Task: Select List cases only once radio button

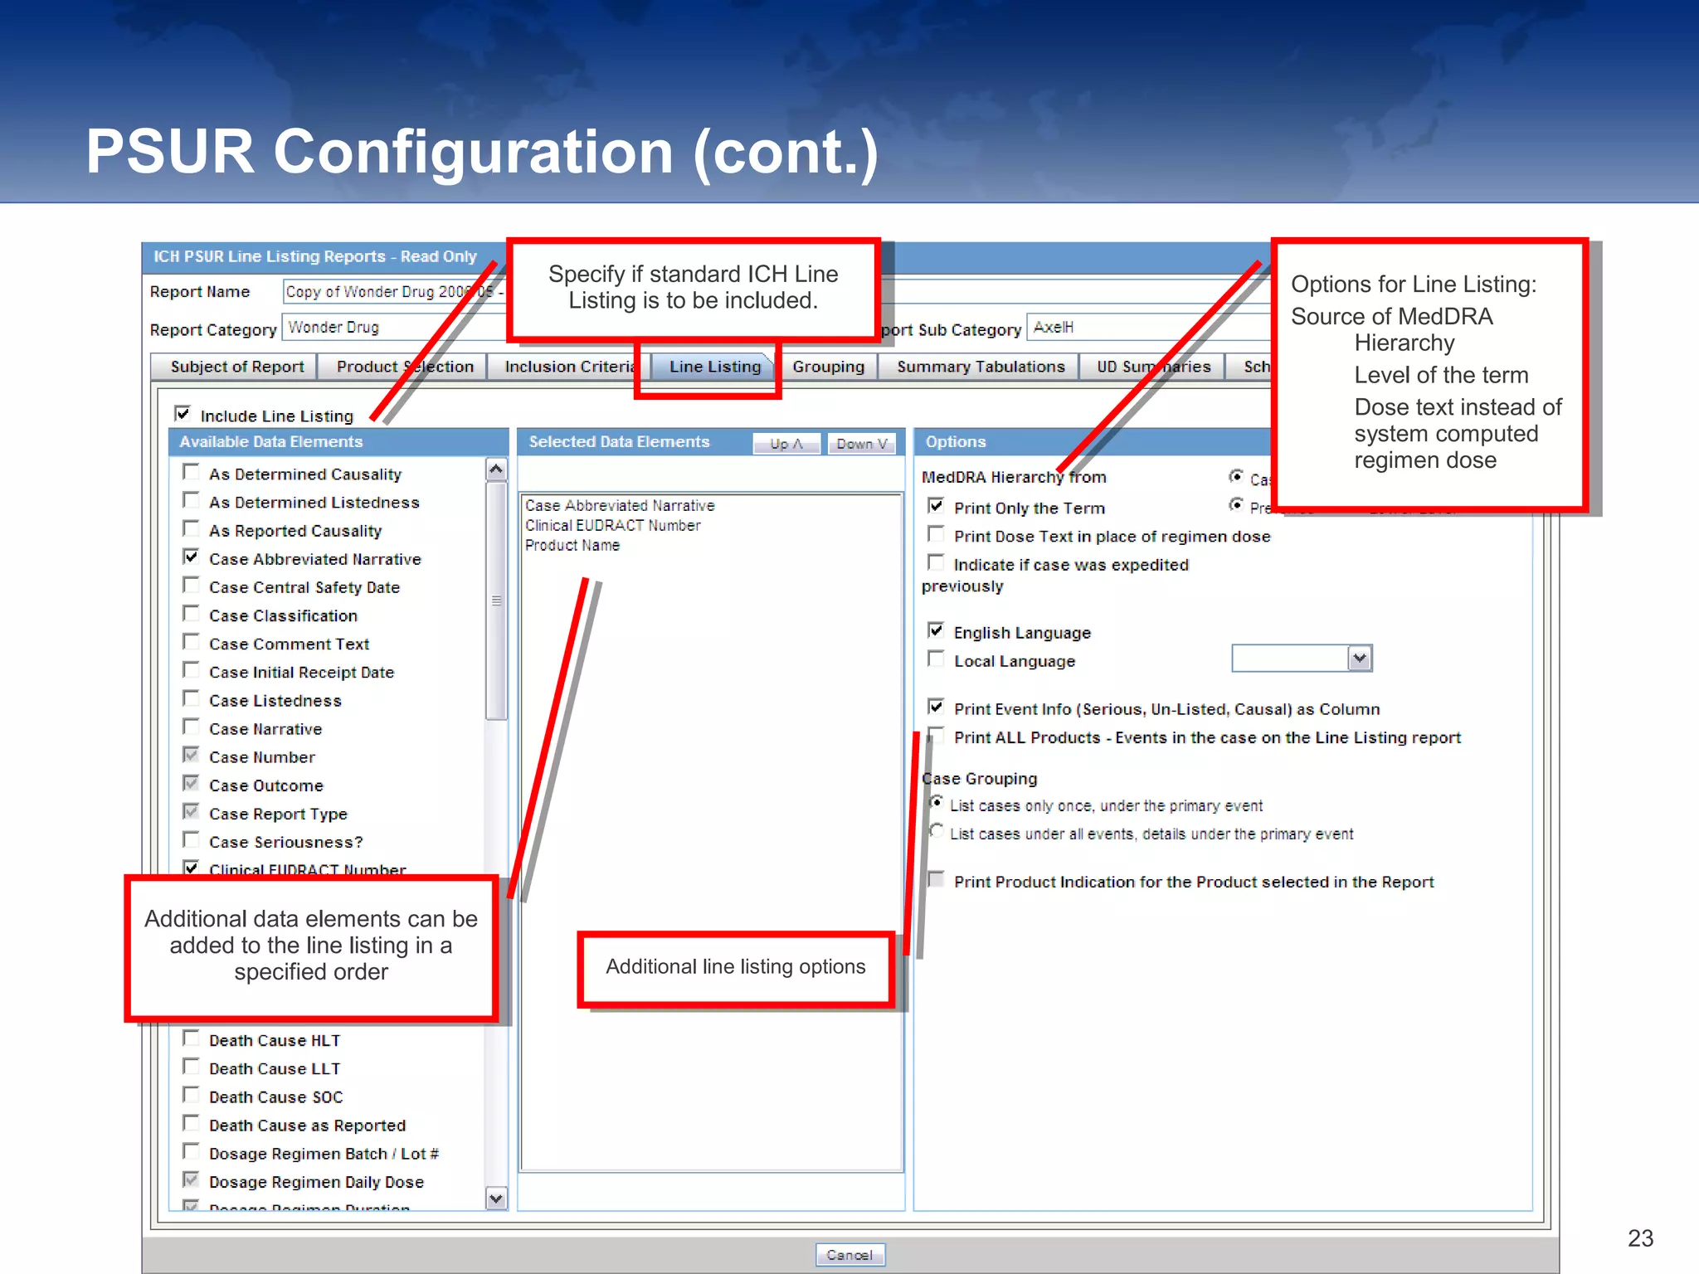Action: click(937, 803)
